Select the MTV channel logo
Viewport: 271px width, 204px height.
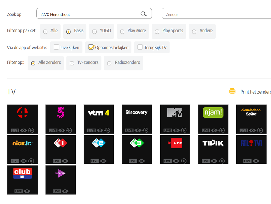(175, 113)
